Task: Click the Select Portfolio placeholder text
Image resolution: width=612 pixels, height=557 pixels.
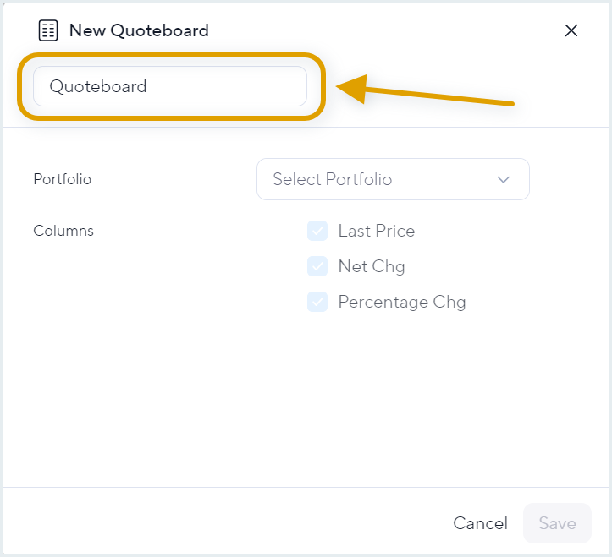Action: pos(332,179)
